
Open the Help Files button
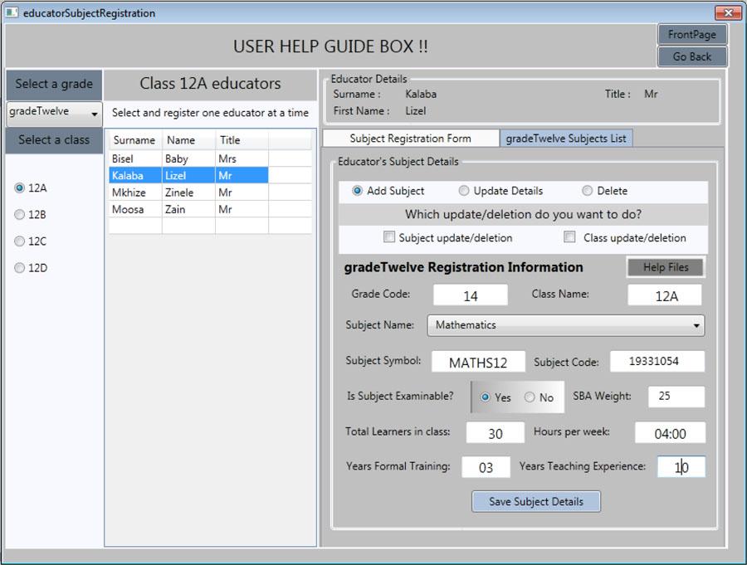tap(665, 267)
